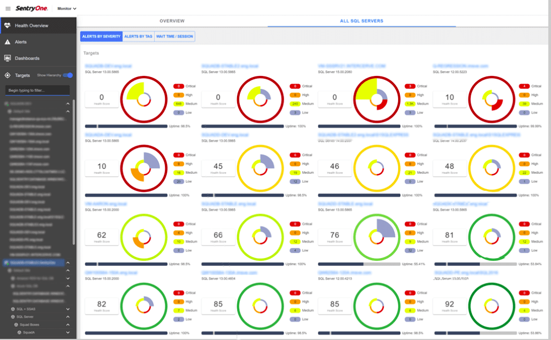This screenshot has height=340, width=551.
Task: Click the orange High badge showing 9
Action: pyautogui.click(x=179, y=164)
